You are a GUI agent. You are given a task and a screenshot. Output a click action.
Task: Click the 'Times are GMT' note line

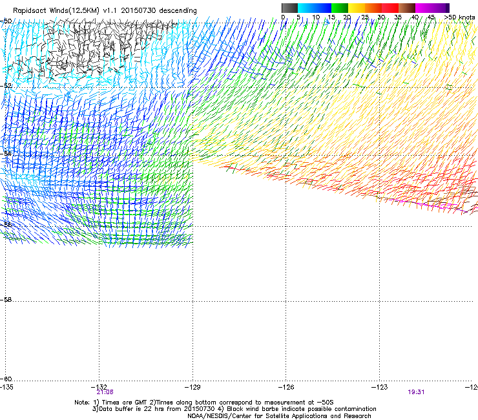pos(204,403)
